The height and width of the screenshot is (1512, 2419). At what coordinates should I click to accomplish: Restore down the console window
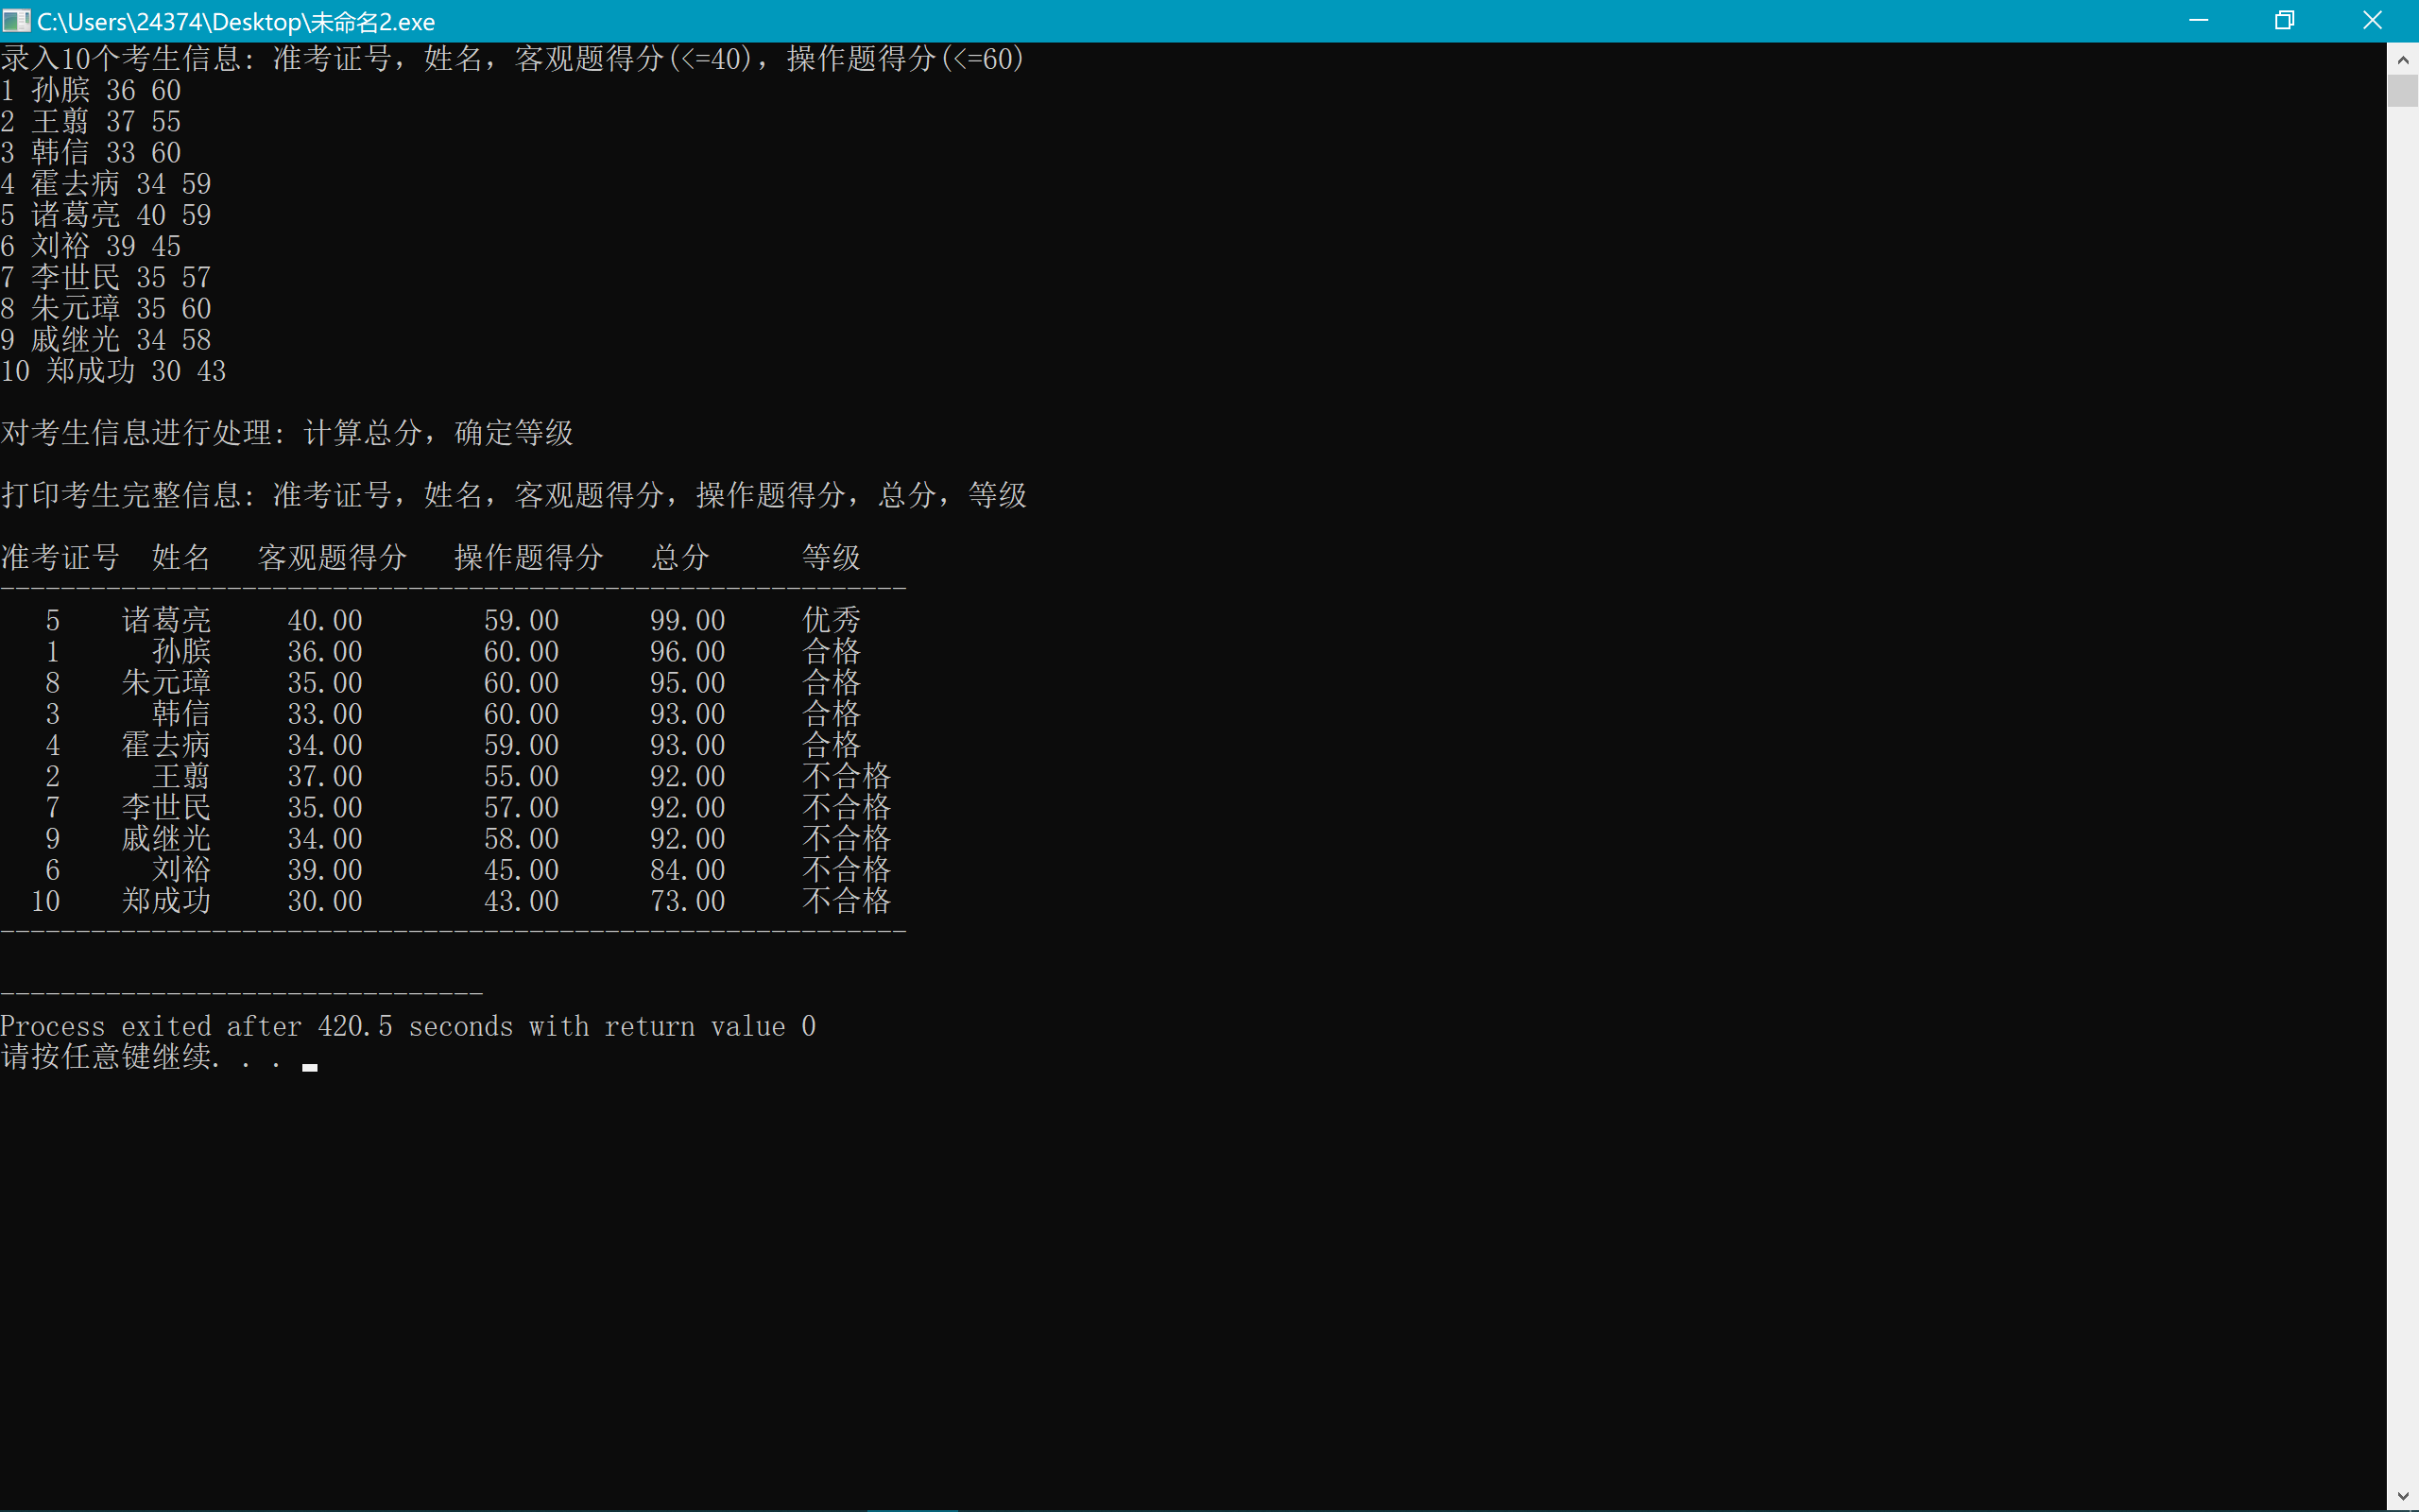[2284, 20]
